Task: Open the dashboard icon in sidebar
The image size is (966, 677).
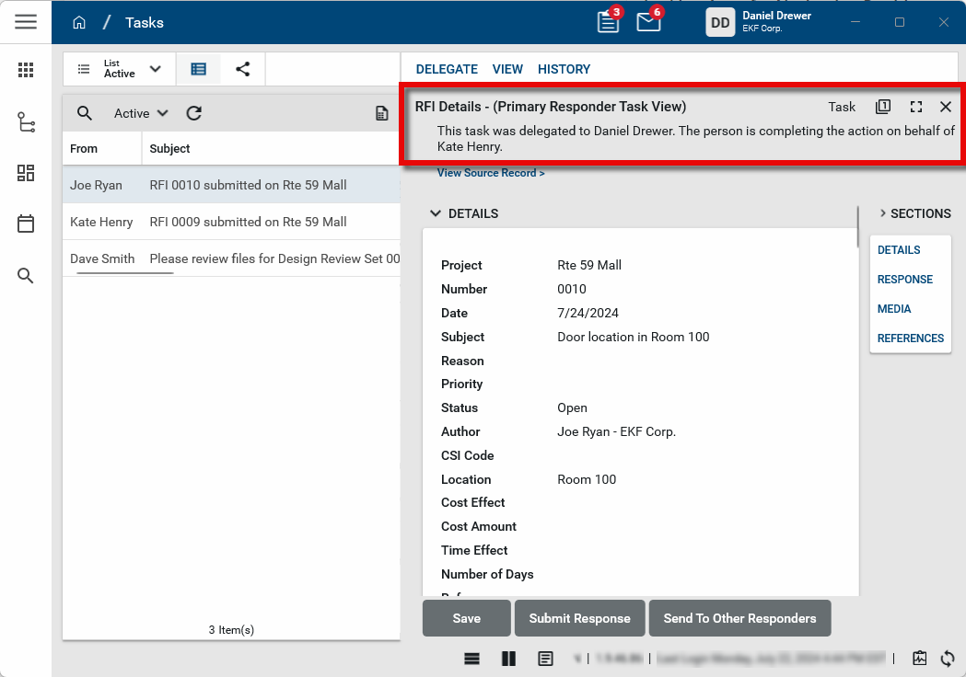Action: point(26,173)
